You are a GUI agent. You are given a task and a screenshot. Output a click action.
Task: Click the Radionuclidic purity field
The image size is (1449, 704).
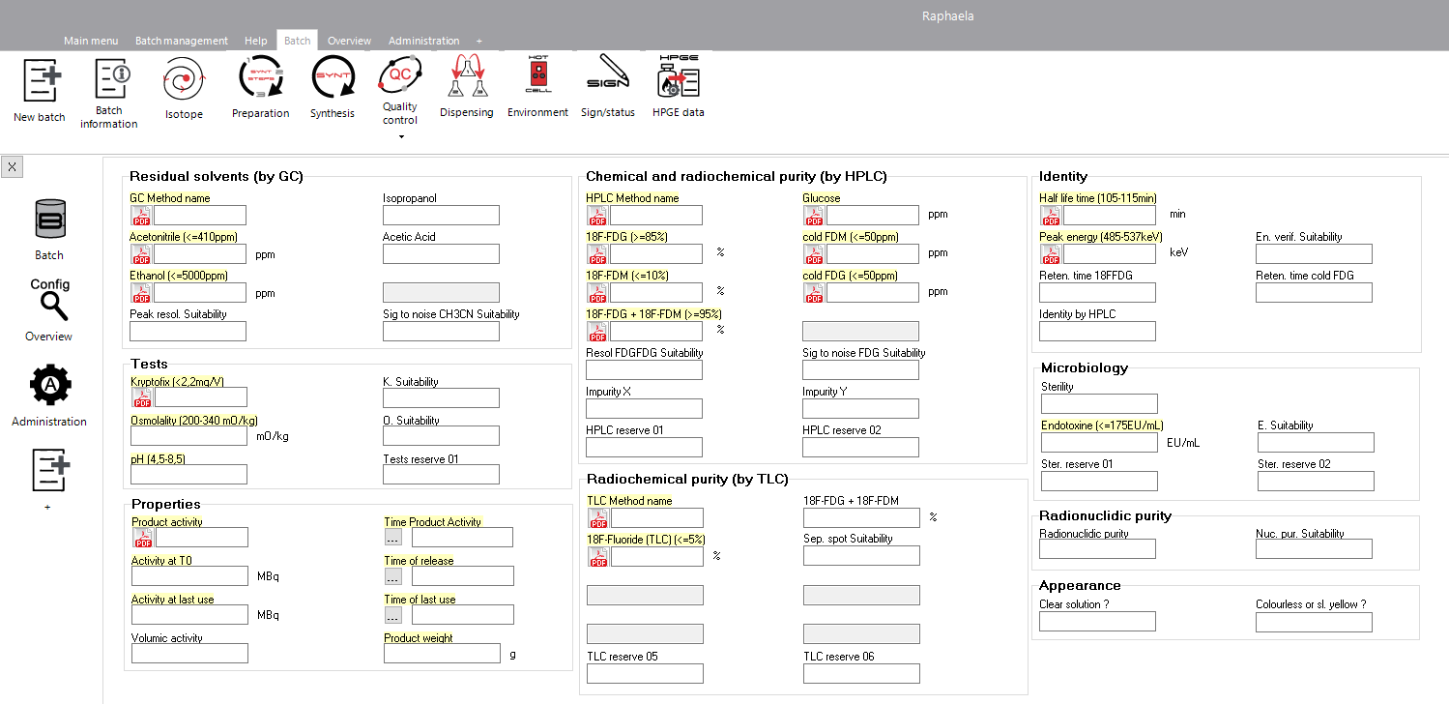(1098, 548)
